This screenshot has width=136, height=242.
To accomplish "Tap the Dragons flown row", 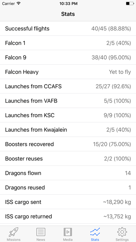I will [68, 173].
